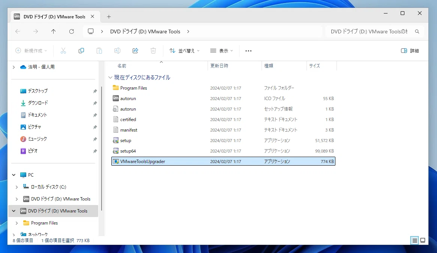This screenshot has height=253, width=437.
Task: Click the Cut scissors icon
Action: [63, 51]
